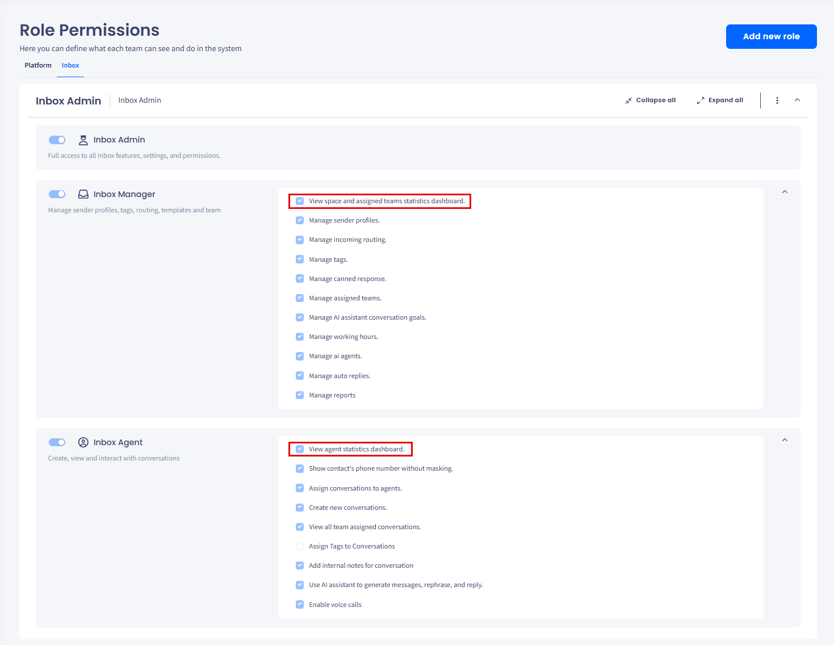
Task: Switch to the Platform tab
Action: pyautogui.click(x=38, y=65)
